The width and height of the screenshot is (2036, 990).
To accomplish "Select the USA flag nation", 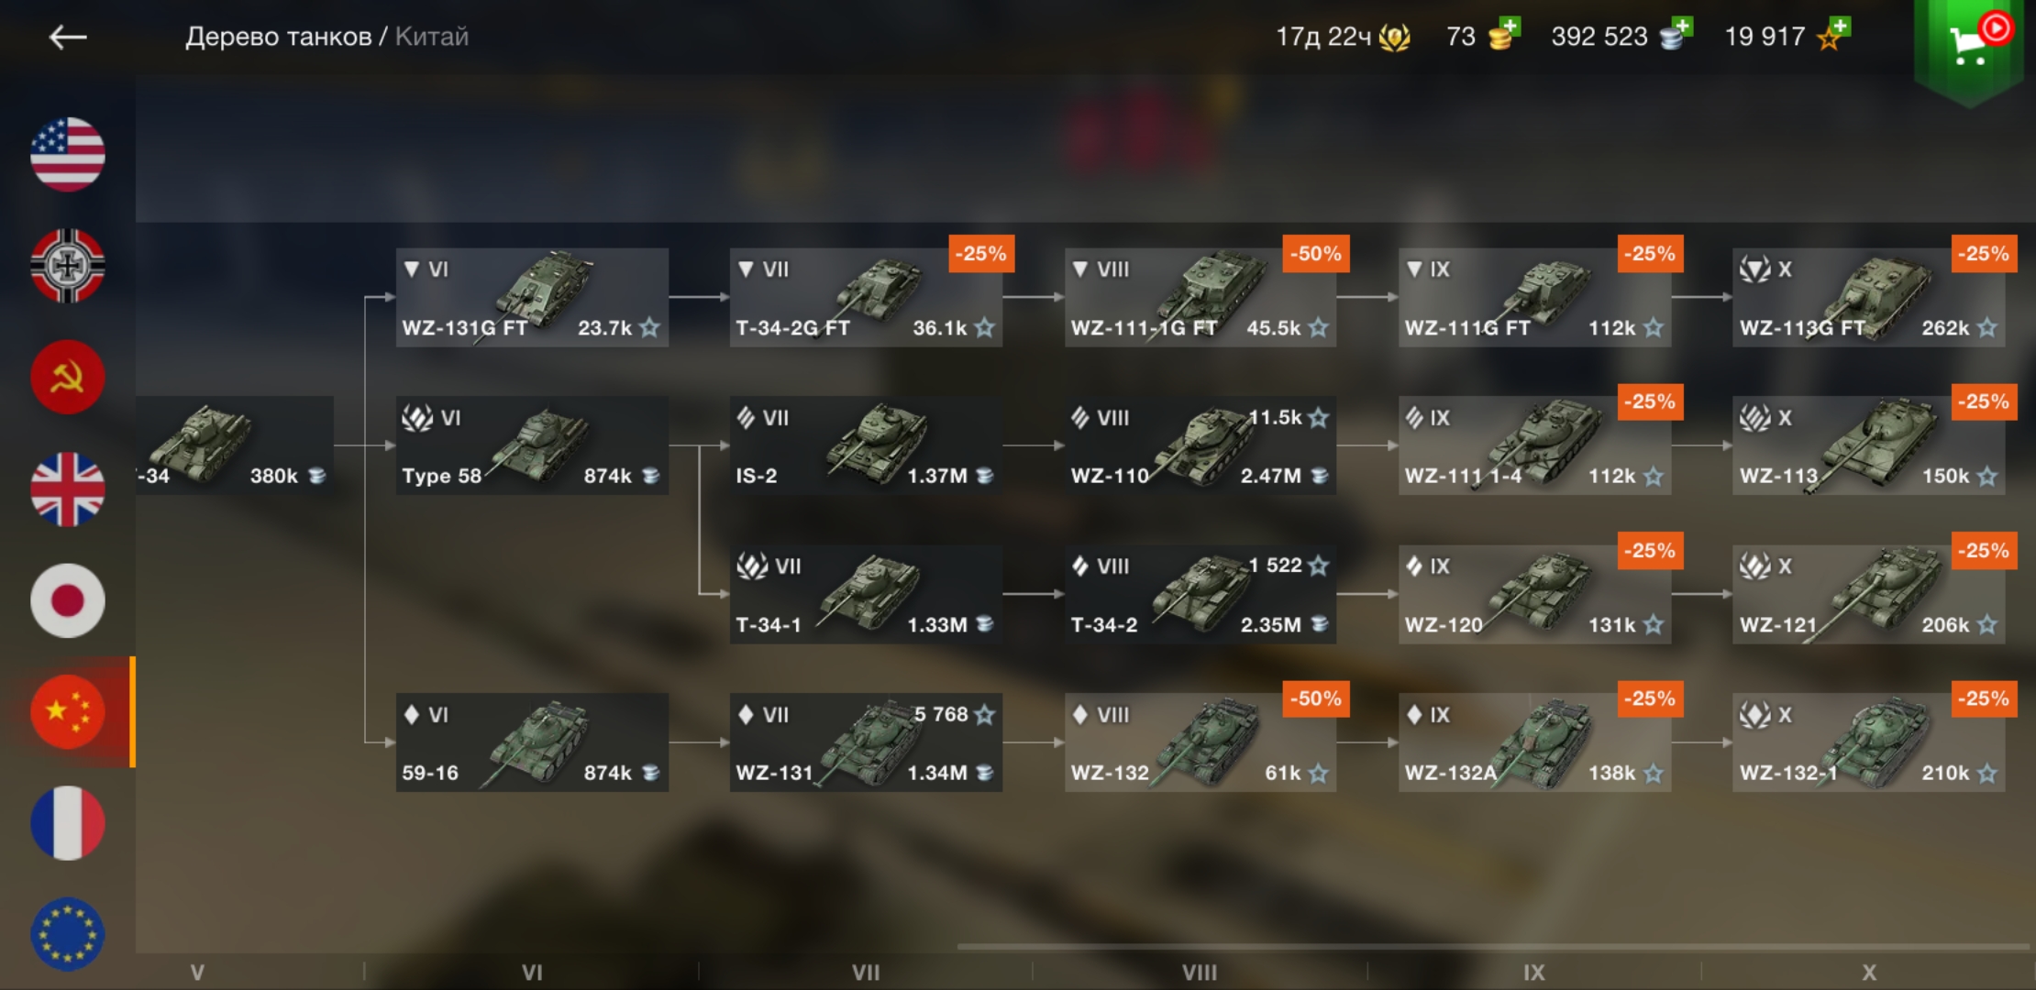I will click(68, 154).
